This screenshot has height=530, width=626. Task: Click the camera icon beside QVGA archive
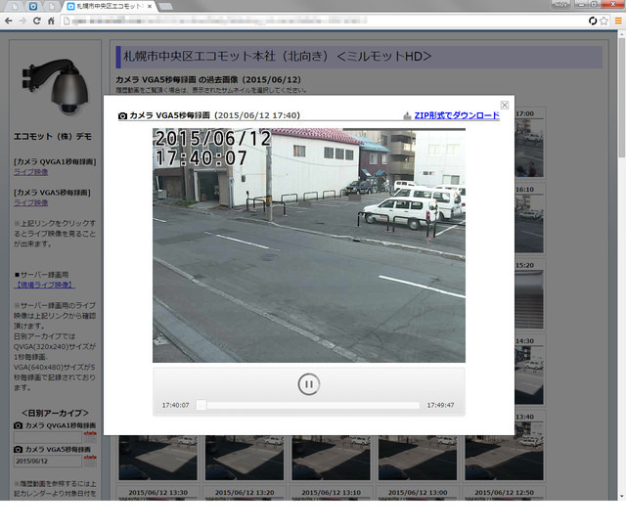[18, 425]
